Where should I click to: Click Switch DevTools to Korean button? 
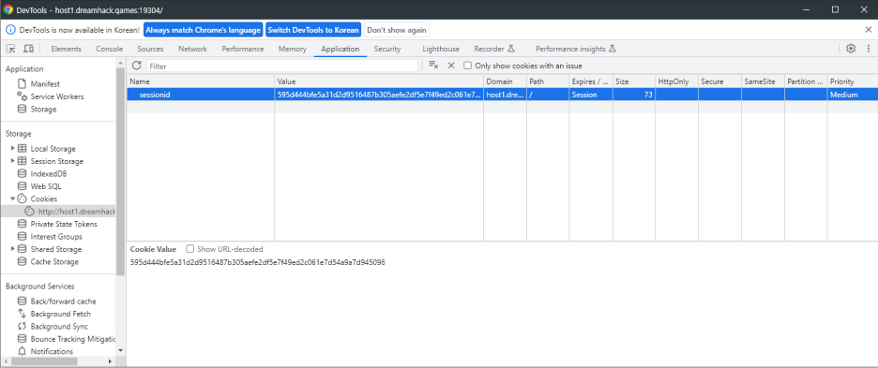pyautogui.click(x=313, y=30)
